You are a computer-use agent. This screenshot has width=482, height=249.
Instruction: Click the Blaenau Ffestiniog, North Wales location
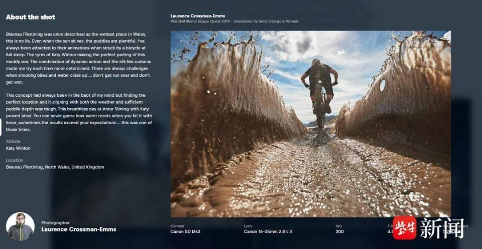[x=55, y=167]
